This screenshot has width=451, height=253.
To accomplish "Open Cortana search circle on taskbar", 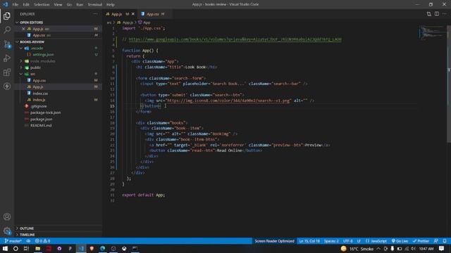I will [16, 248].
